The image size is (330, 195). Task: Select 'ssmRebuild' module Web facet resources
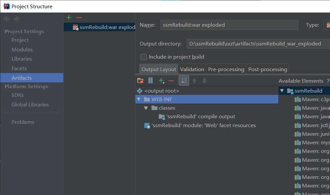(200, 125)
